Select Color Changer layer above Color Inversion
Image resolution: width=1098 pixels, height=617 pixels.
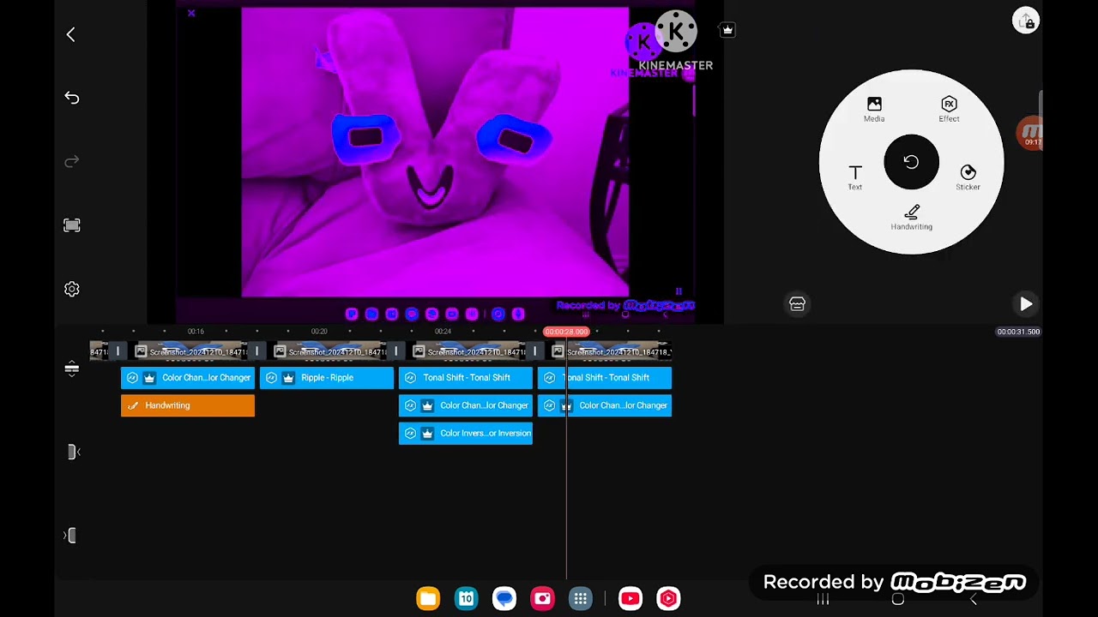tap(466, 405)
